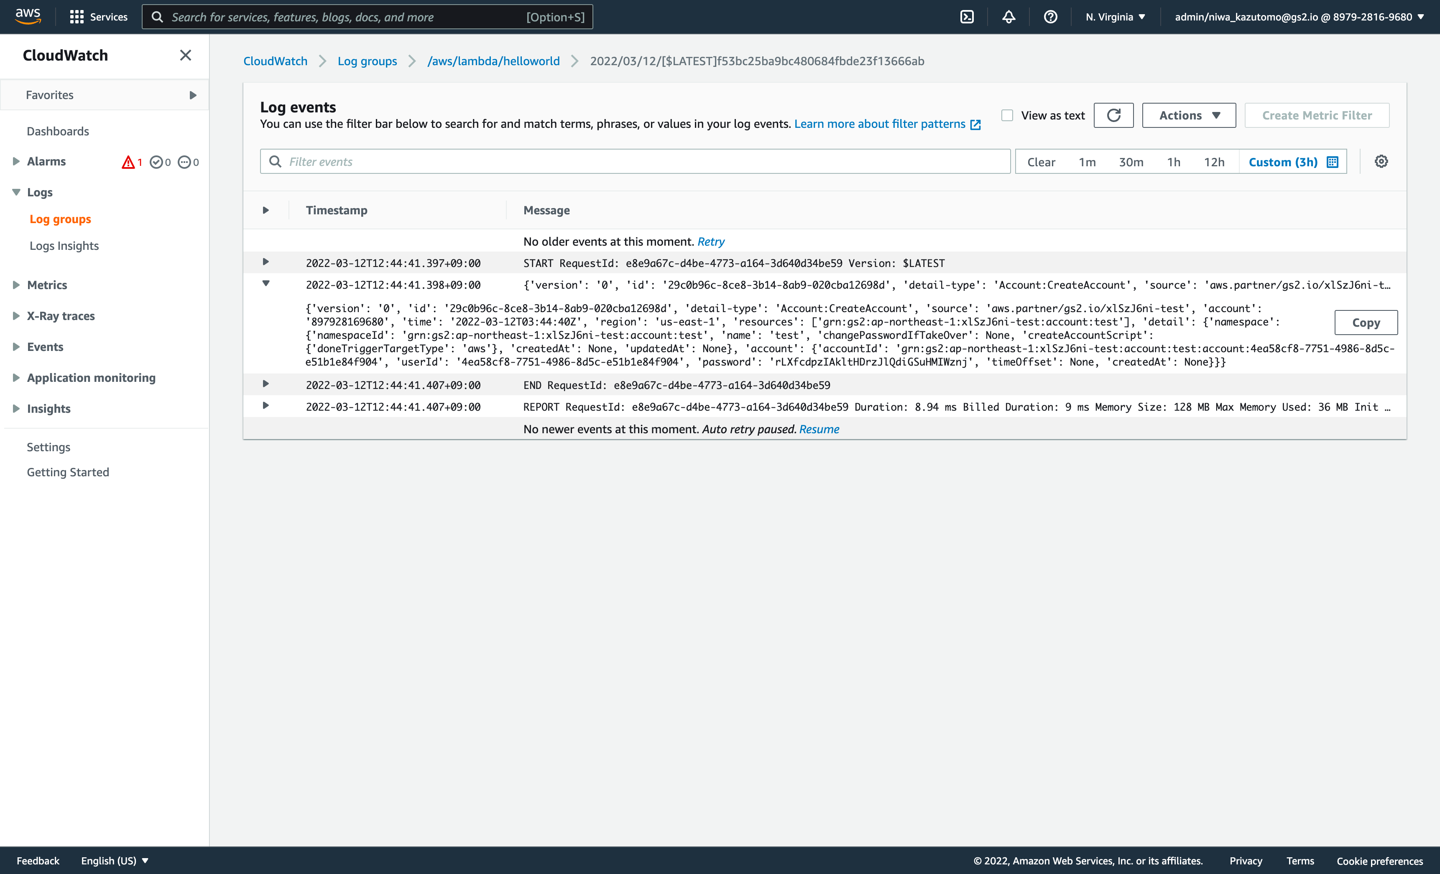Open the Privacy footer link
Image resolution: width=1440 pixels, height=874 pixels.
click(1246, 861)
